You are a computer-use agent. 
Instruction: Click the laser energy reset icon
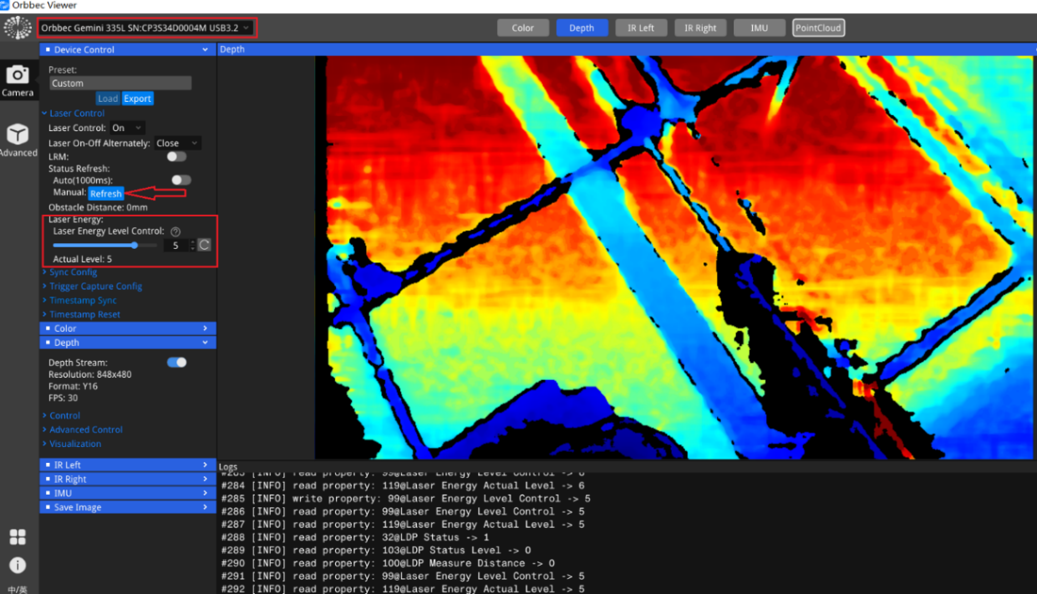click(x=205, y=246)
